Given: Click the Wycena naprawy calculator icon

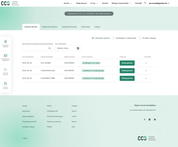Looking at the screenshot, I should pyautogui.click(x=6, y=70).
